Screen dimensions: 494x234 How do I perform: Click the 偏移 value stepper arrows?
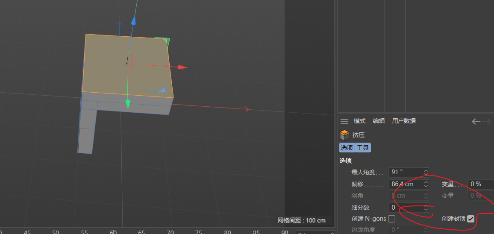(x=426, y=184)
